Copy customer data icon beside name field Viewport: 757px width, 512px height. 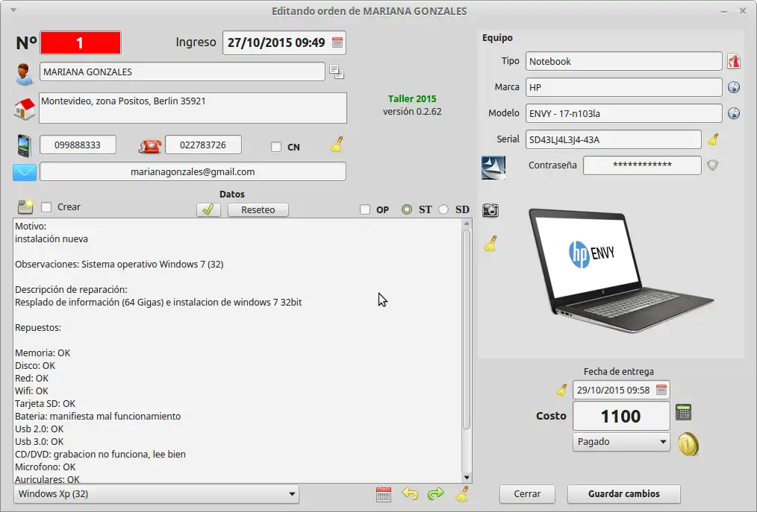(337, 72)
